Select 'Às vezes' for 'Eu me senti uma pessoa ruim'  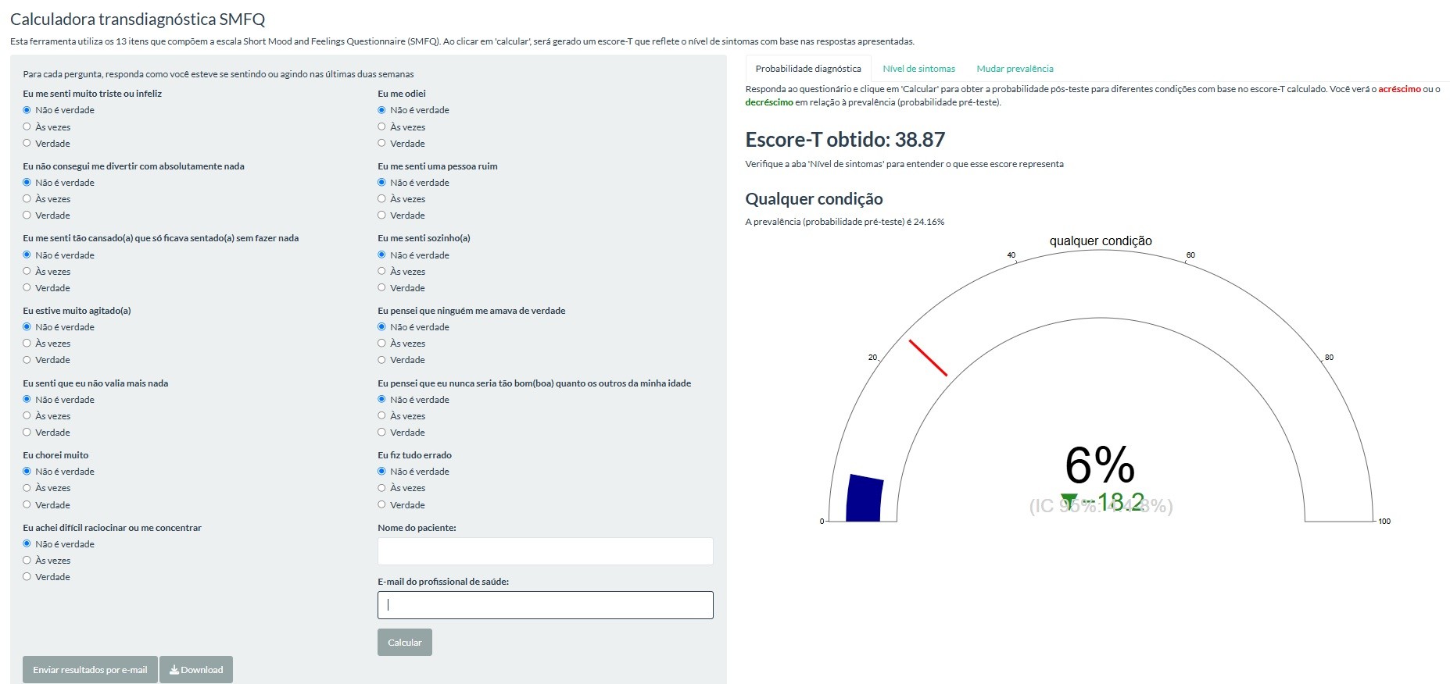point(382,198)
